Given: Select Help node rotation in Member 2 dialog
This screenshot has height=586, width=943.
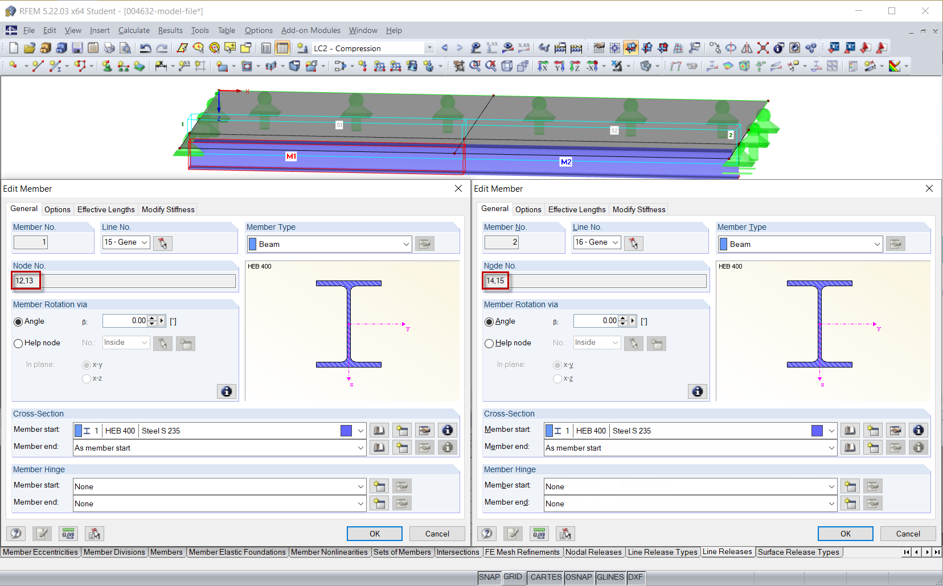Looking at the screenshot, I should coord(489,343).
